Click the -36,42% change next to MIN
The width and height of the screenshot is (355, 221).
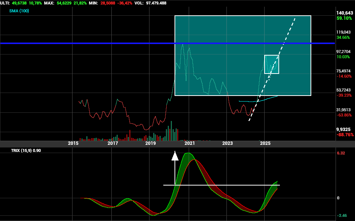(125, 3)
